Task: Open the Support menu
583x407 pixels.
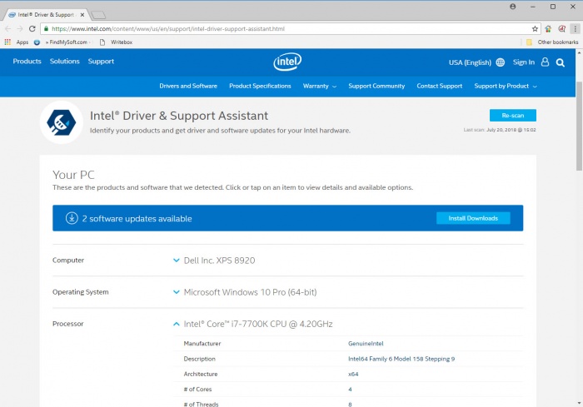Action: (101, 62)
